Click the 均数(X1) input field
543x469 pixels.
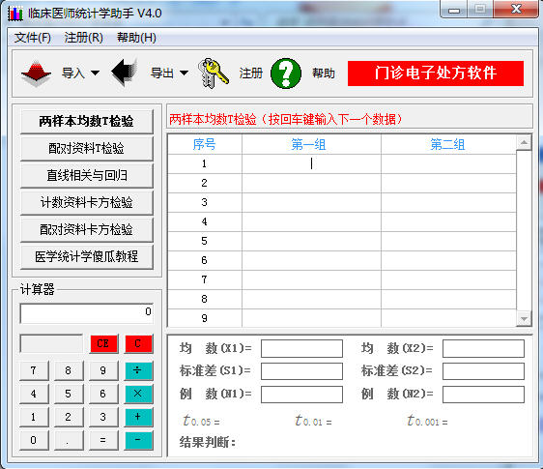301,348
